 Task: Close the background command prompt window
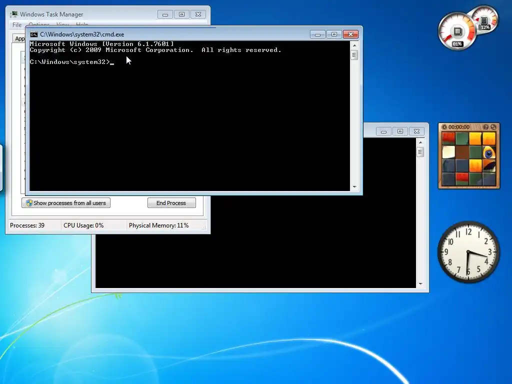pos(416,131)
